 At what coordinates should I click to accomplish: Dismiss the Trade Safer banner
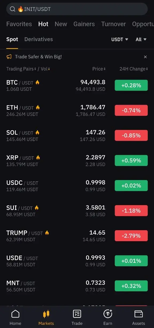click(x=145, y=57)
